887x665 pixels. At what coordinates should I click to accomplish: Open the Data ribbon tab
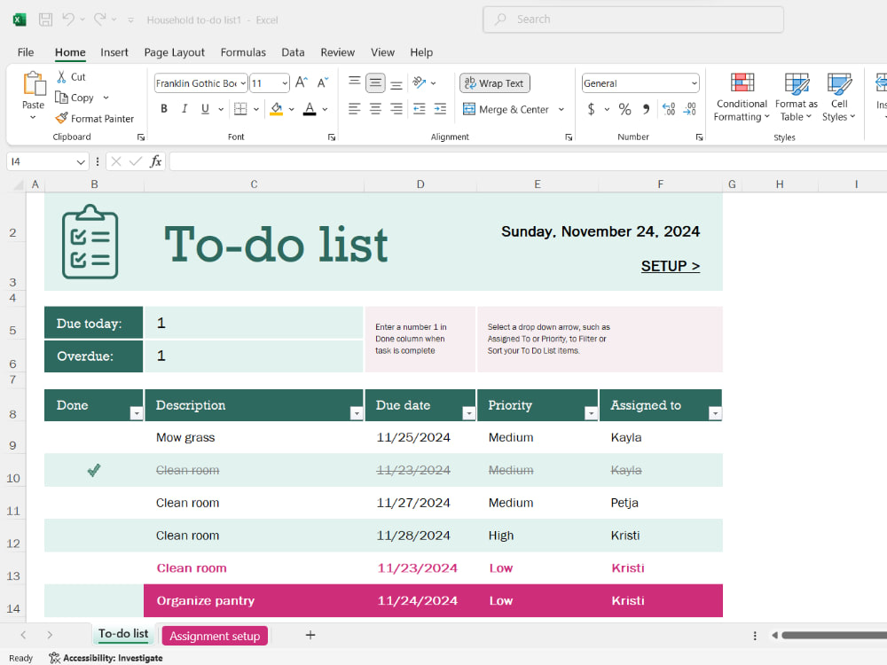pyautogui.click(x=293, y=52)
